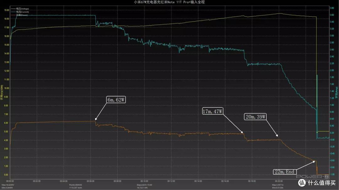Click the 伏特(V)/(10W) left axis title

click(2, 92)
